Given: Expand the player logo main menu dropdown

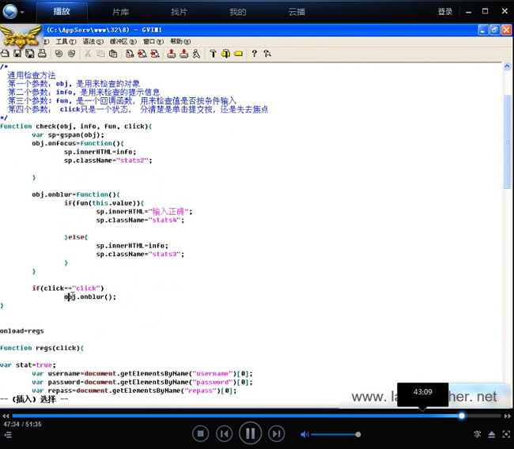Looking at the screenshot, I should [21, 12].
